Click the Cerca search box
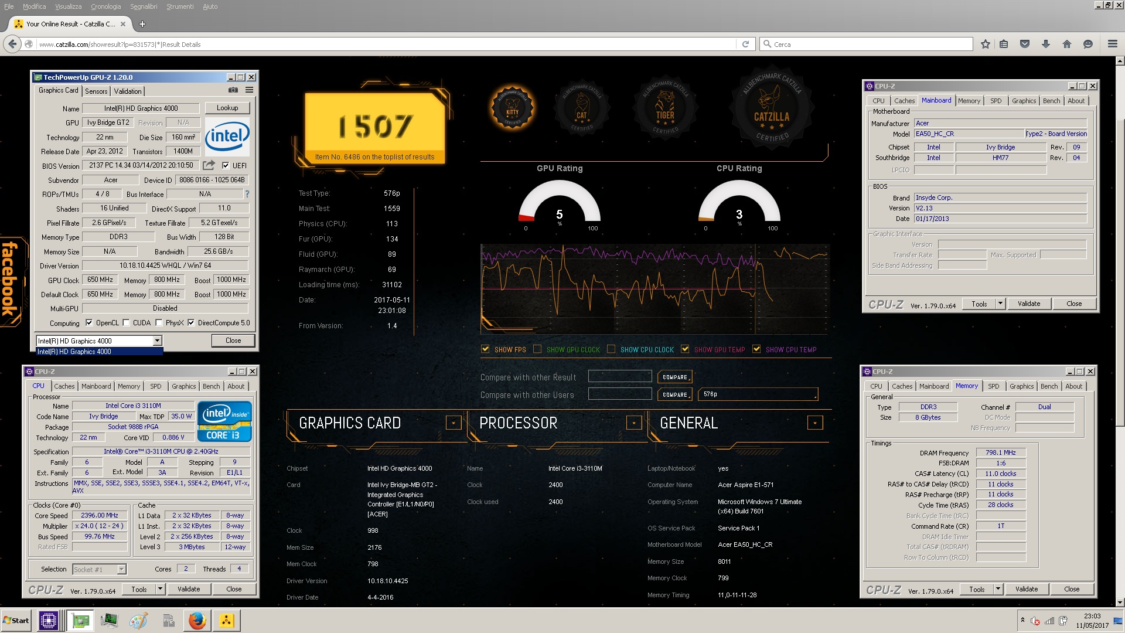The width and height of the screenshot is (1125, 633). (x=866, y=44)
